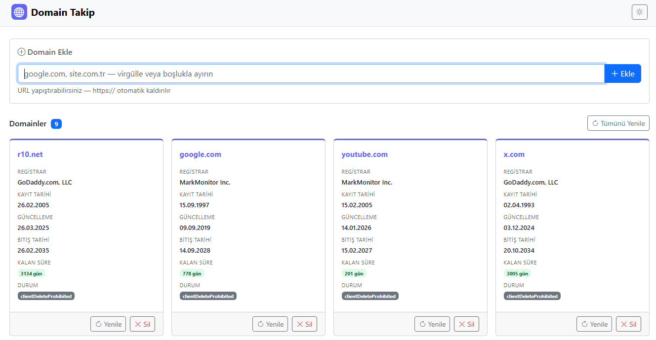This screenshot has height=340, width=656.
Task: Click the GoDaddy.com, LLC registrar on r10.net card
Action: pos(45,182)
